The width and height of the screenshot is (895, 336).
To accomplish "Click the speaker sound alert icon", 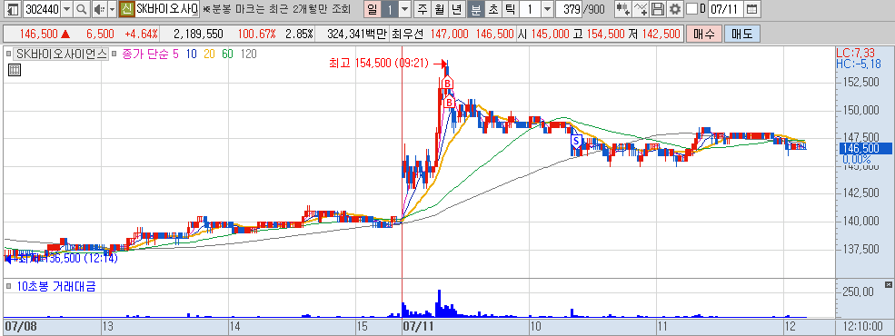I will [x=99, y=9].
